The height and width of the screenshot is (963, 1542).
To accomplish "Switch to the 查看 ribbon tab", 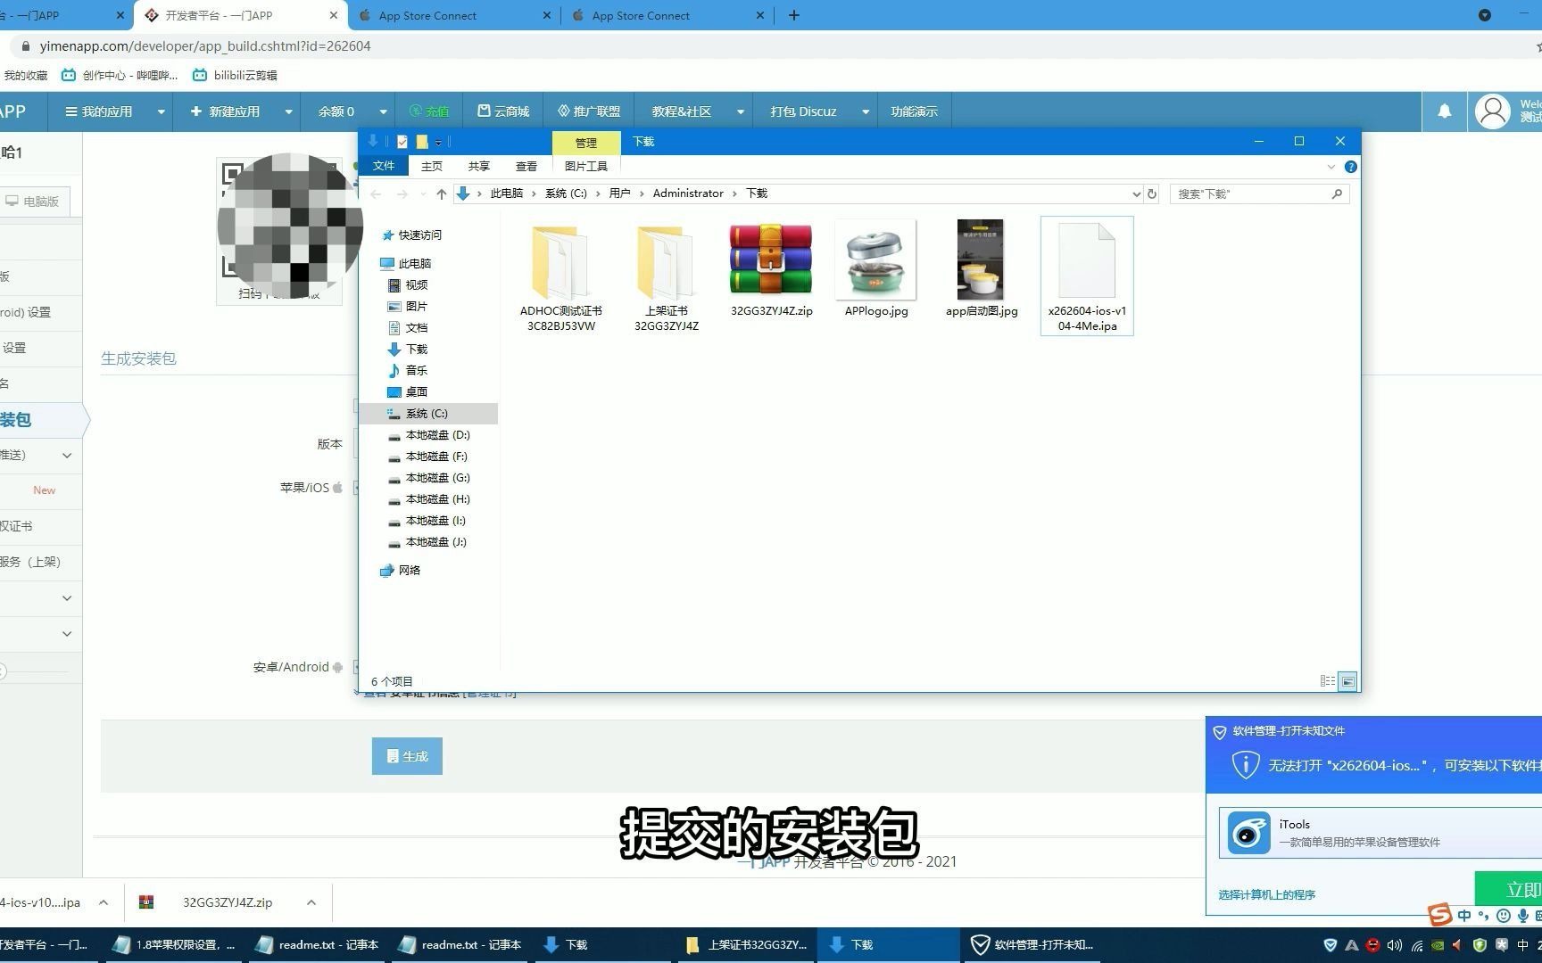I will [526, 166].
